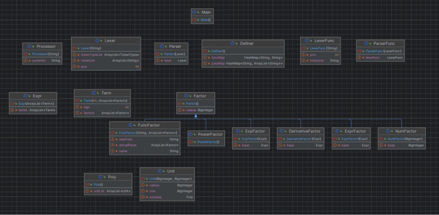Select the FuncFactor(String, ArrayList<Factor>) constructor
This screenshot has width=439, height=215.
[x=145, y=133]
